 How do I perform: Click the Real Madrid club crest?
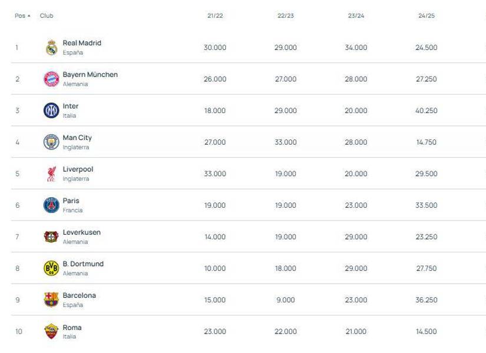[51, 45]
